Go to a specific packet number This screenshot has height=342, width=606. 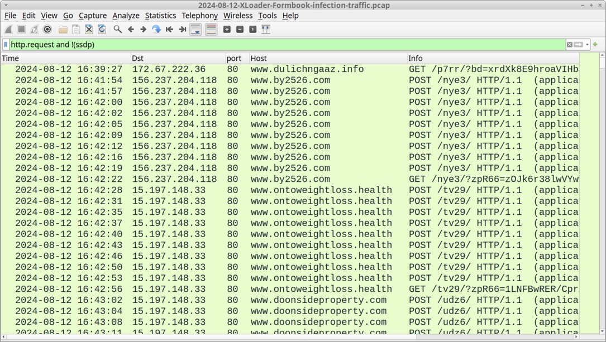[156, 30]
